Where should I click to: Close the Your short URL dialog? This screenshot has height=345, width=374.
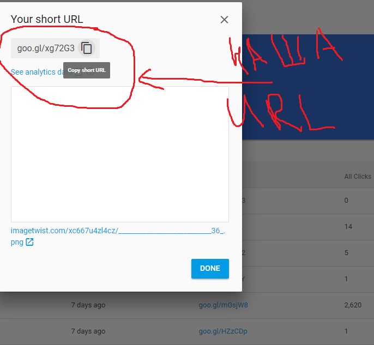click(x=224, y=20)
